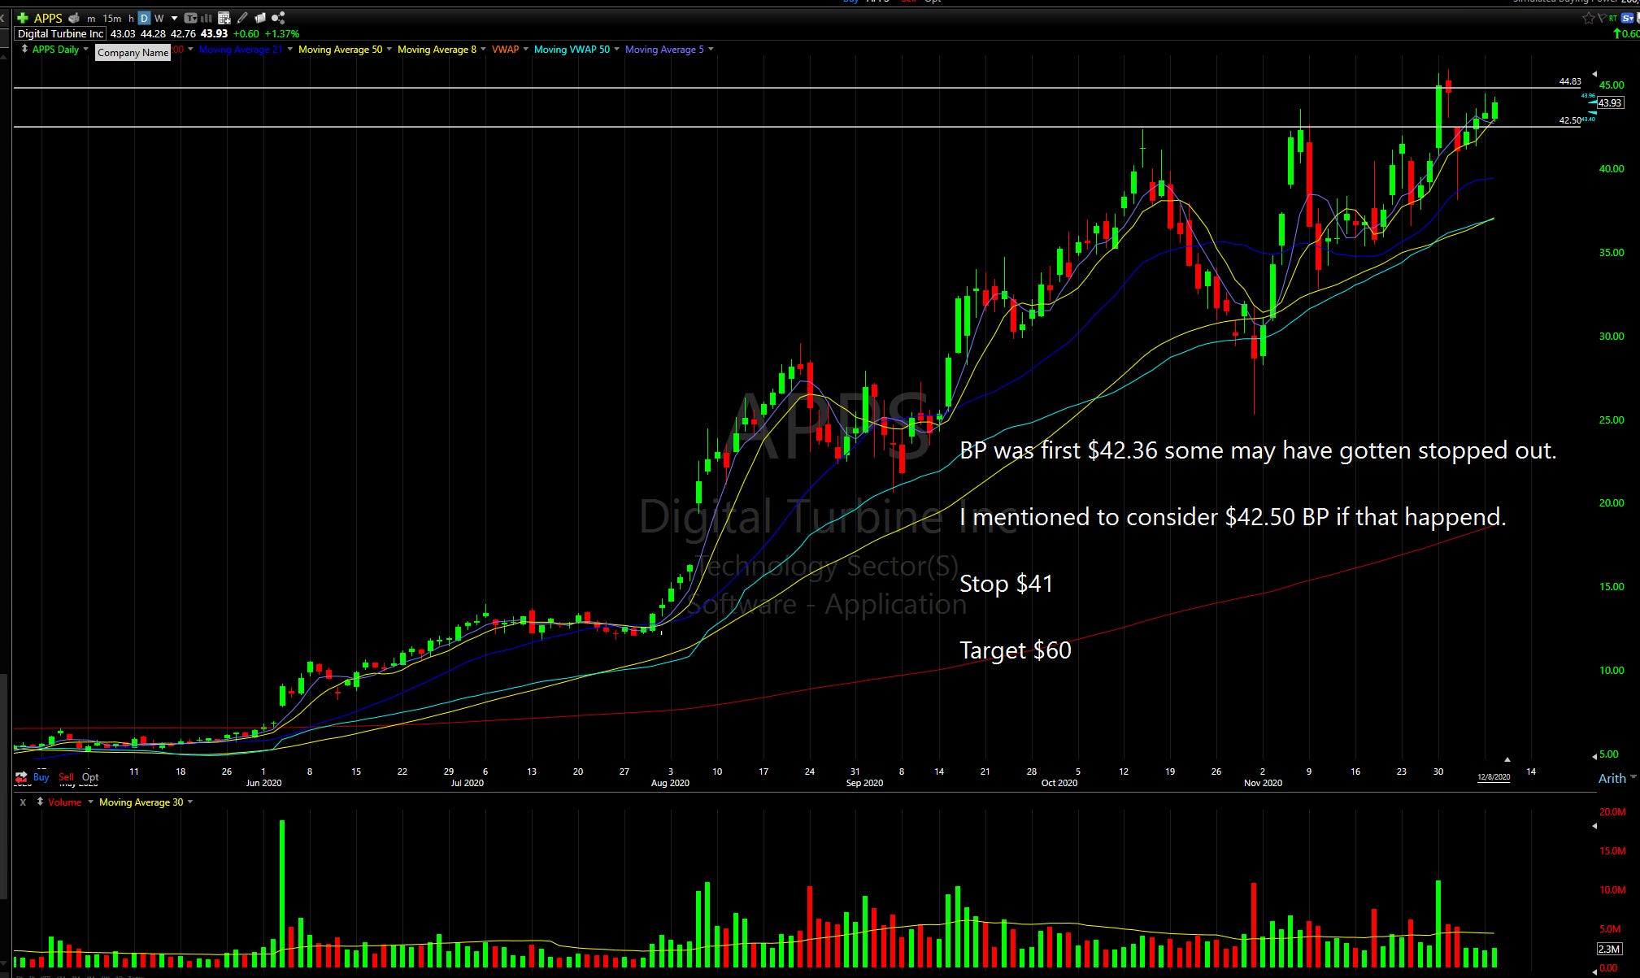1640x978 pixels.
Task: Click the trade swap arrows icon
Action: click(x=21, y=777)
